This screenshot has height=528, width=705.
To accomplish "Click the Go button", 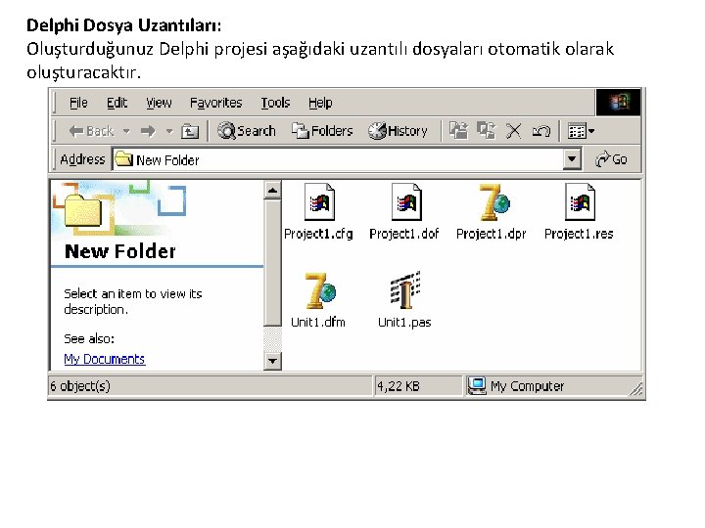I will tap(611, 159).
